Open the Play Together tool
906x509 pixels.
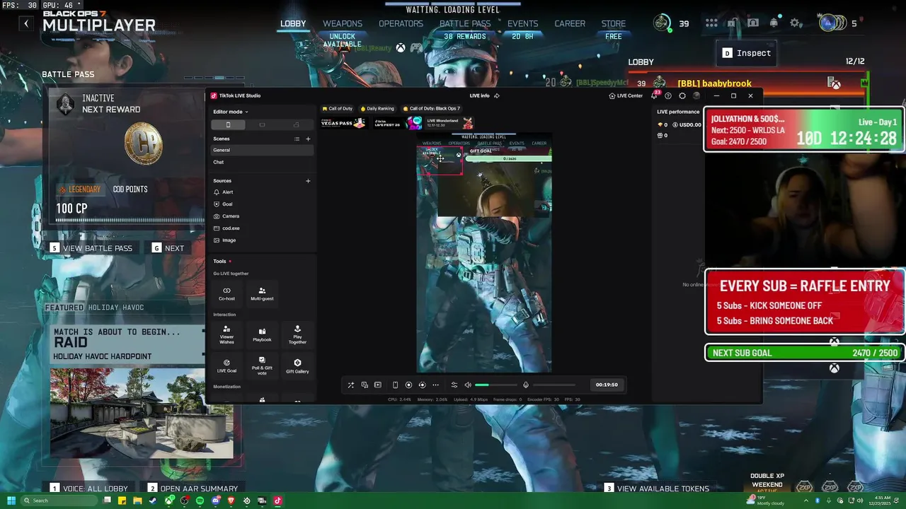pyautogui.click(x=297, y=334)
